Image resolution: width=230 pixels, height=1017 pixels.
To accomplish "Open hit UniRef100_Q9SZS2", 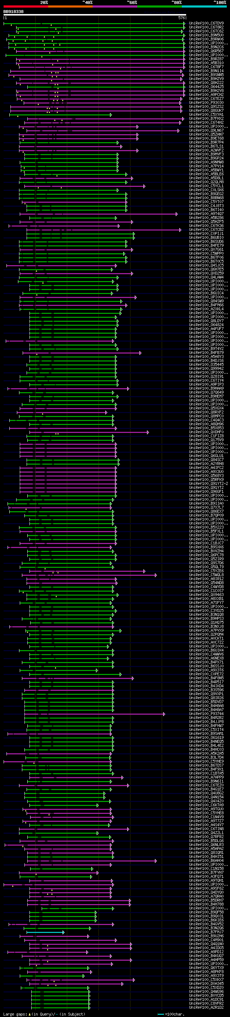I will tap(206, 106).
